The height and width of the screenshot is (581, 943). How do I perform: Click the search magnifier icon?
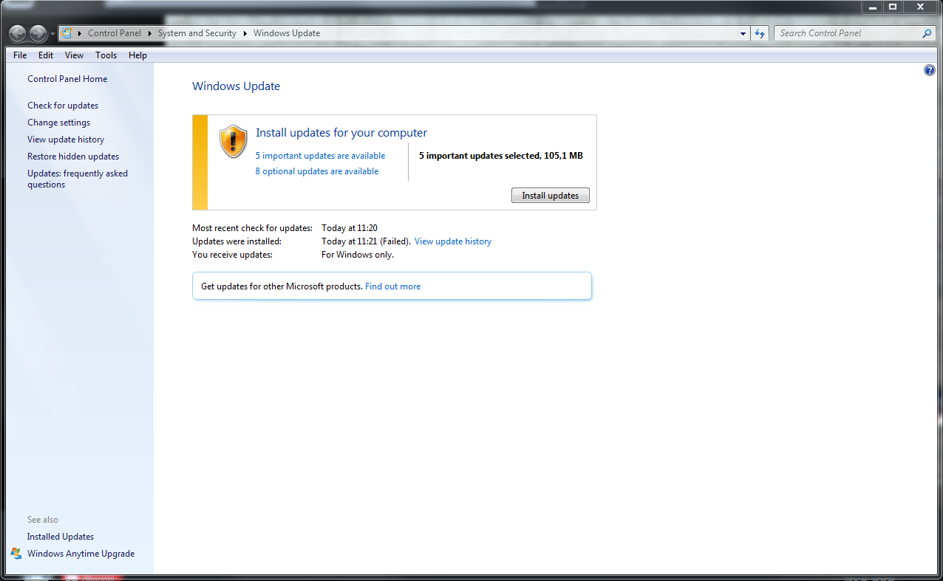pos(927,33)
